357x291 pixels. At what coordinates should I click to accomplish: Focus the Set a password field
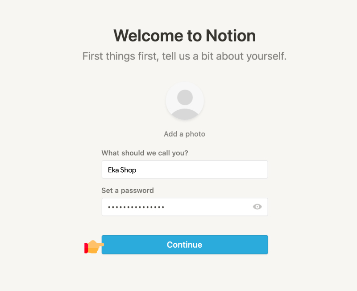coord(185,207)
